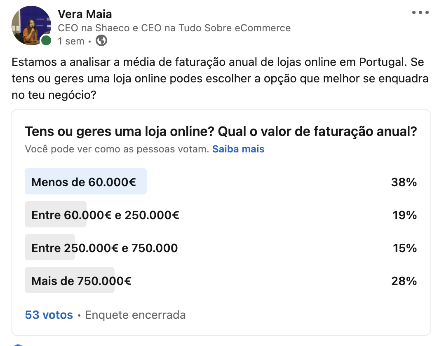
Task: Click the 28% result percentage
Action: (404, 281)
